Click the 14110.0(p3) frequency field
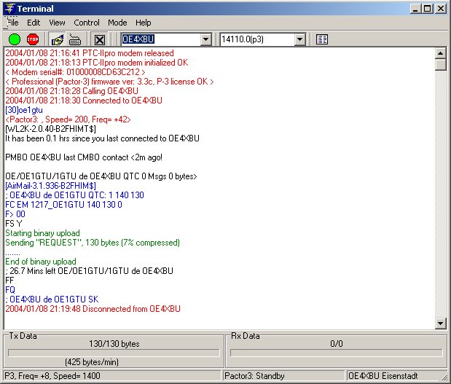Image resolution: width=451 pixels, height=384 pixels. point(257,39)
